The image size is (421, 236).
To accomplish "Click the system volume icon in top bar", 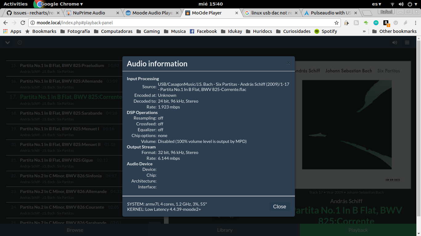I will [401, 4].
